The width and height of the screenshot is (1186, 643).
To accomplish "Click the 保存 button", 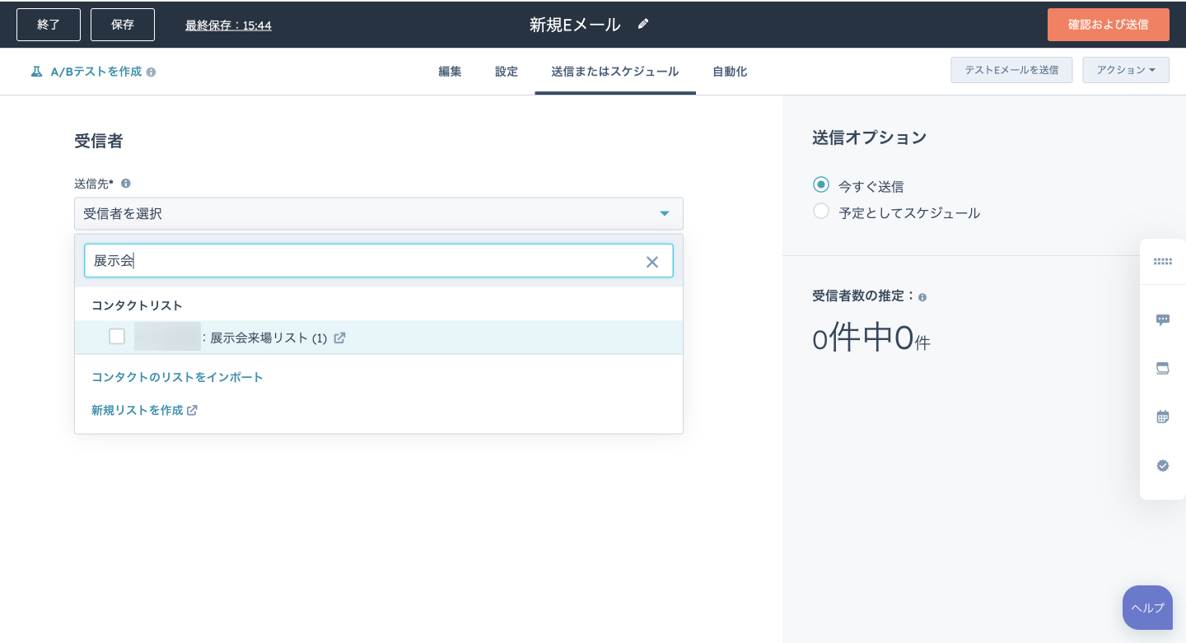I will pyautogui.click(x=123, y=25).
